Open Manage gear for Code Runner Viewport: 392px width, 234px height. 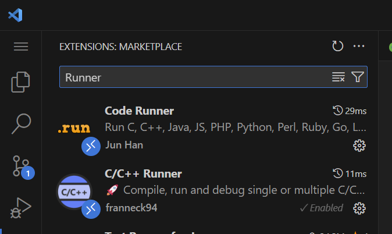coord(359,146)
